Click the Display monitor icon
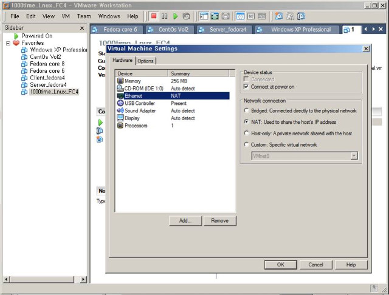 pos(120,118)
